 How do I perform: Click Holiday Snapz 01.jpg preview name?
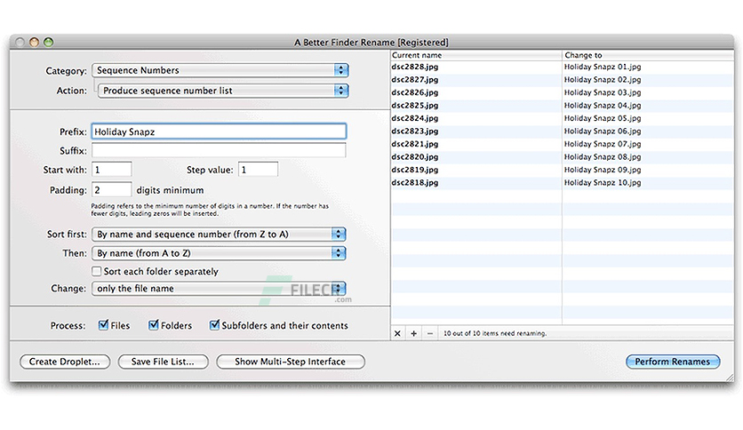603,67
